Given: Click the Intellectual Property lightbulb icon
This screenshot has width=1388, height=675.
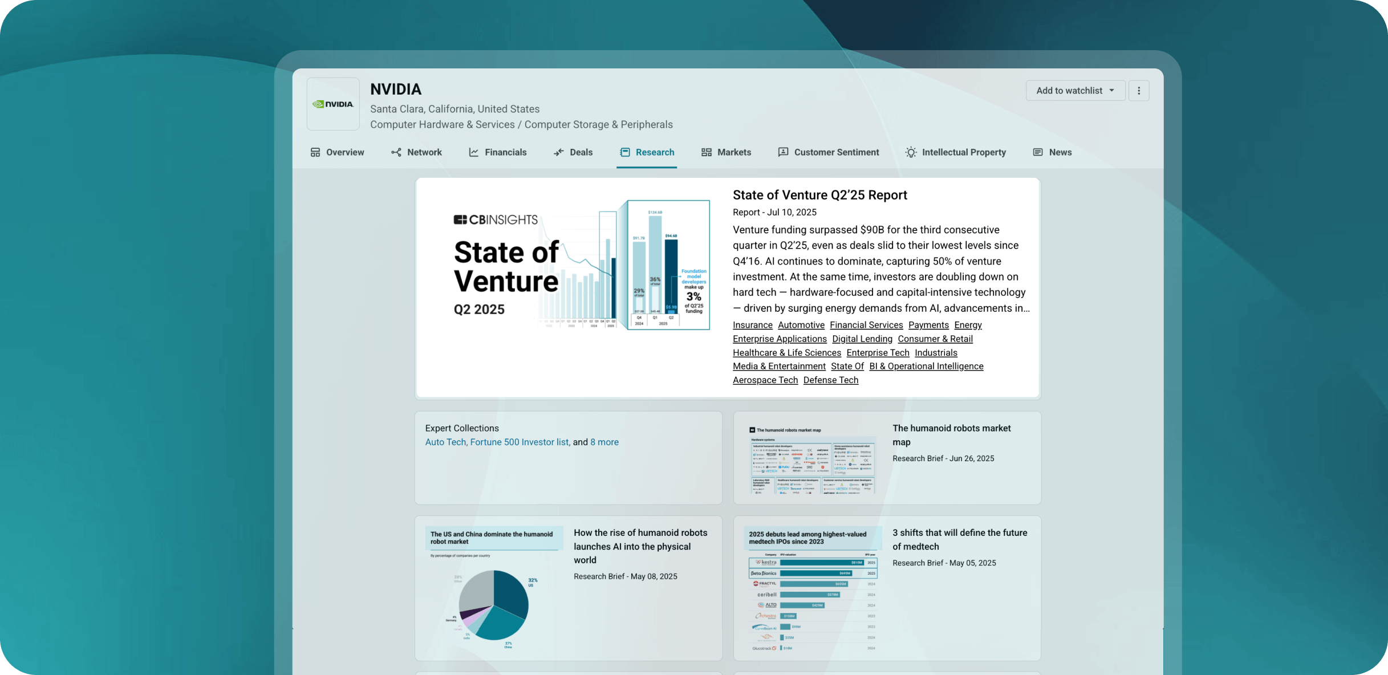Looking at the screenshot, I should (911, 152).
